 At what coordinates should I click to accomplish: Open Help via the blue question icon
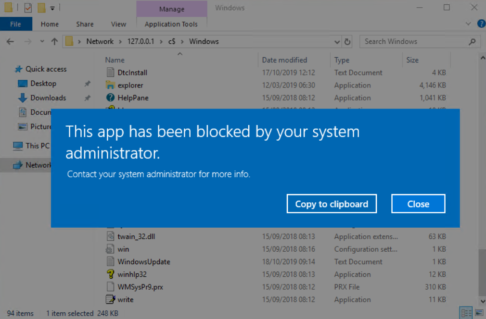pos(481,24)
